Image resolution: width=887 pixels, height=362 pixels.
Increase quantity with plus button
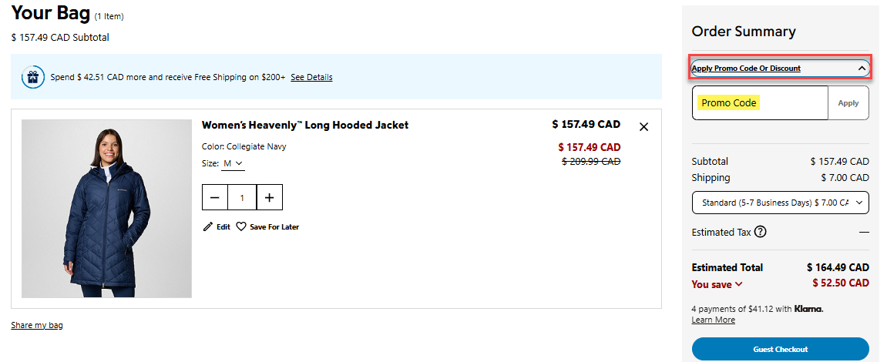pos(269,198)
